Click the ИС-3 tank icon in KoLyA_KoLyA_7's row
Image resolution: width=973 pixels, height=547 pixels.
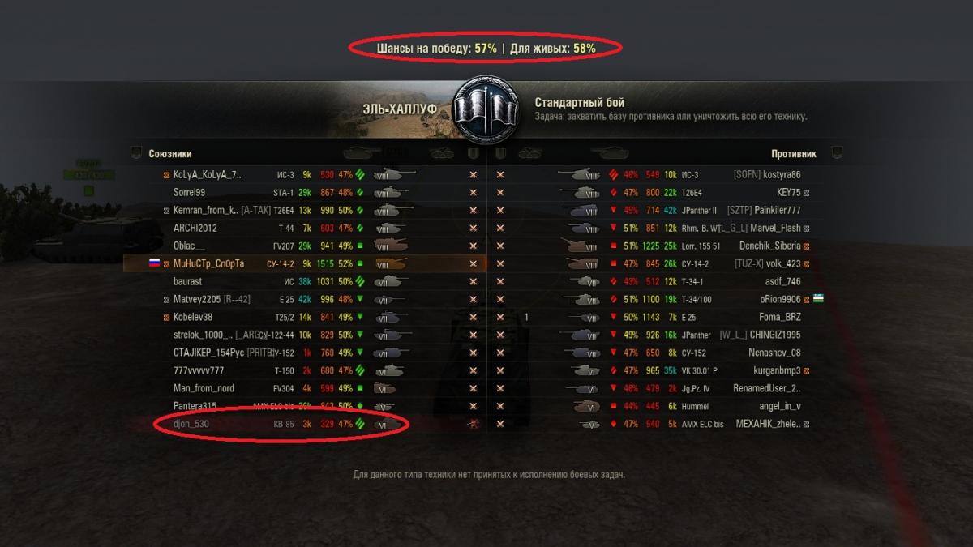(393, 174)
